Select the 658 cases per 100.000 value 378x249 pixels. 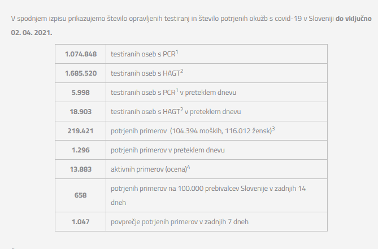tap(80, 195)
